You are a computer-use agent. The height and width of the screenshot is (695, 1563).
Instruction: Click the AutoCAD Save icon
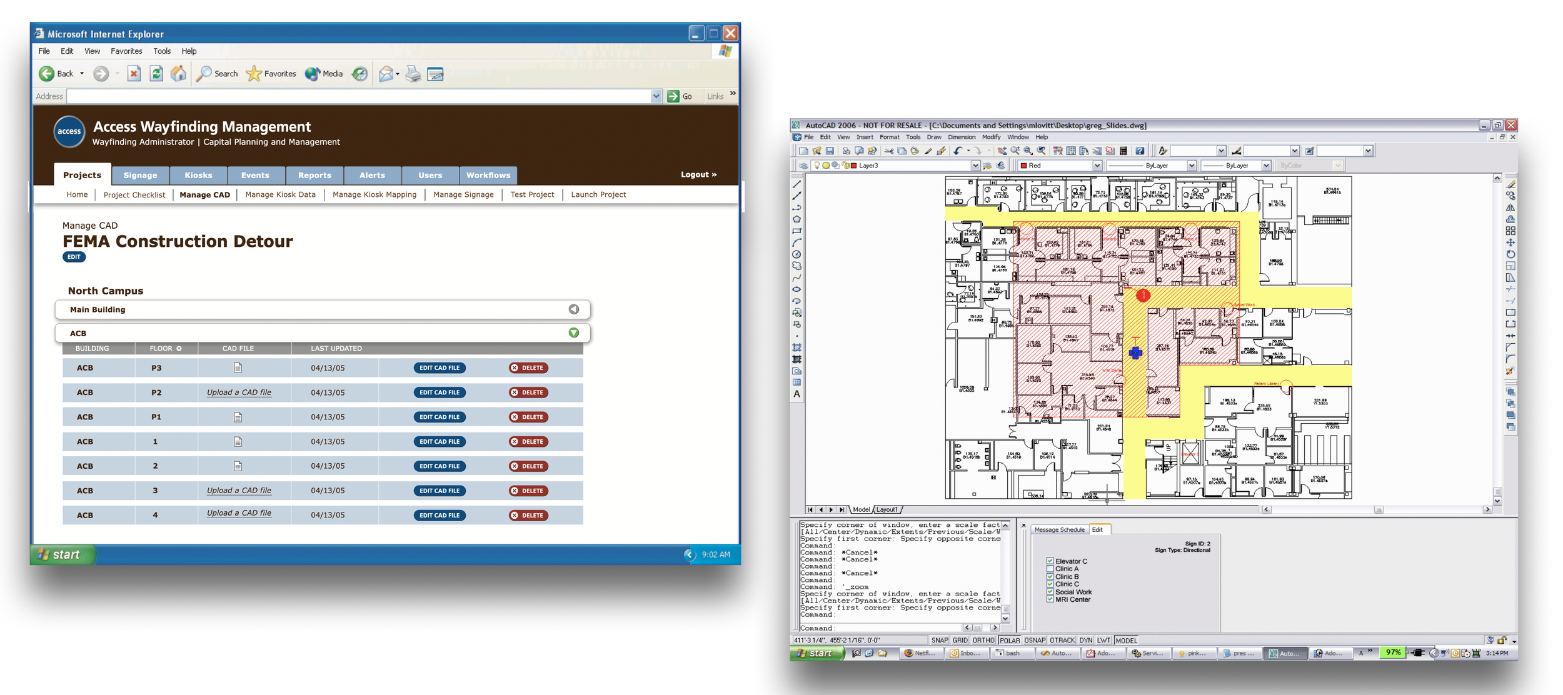click(x=830, y=151)
